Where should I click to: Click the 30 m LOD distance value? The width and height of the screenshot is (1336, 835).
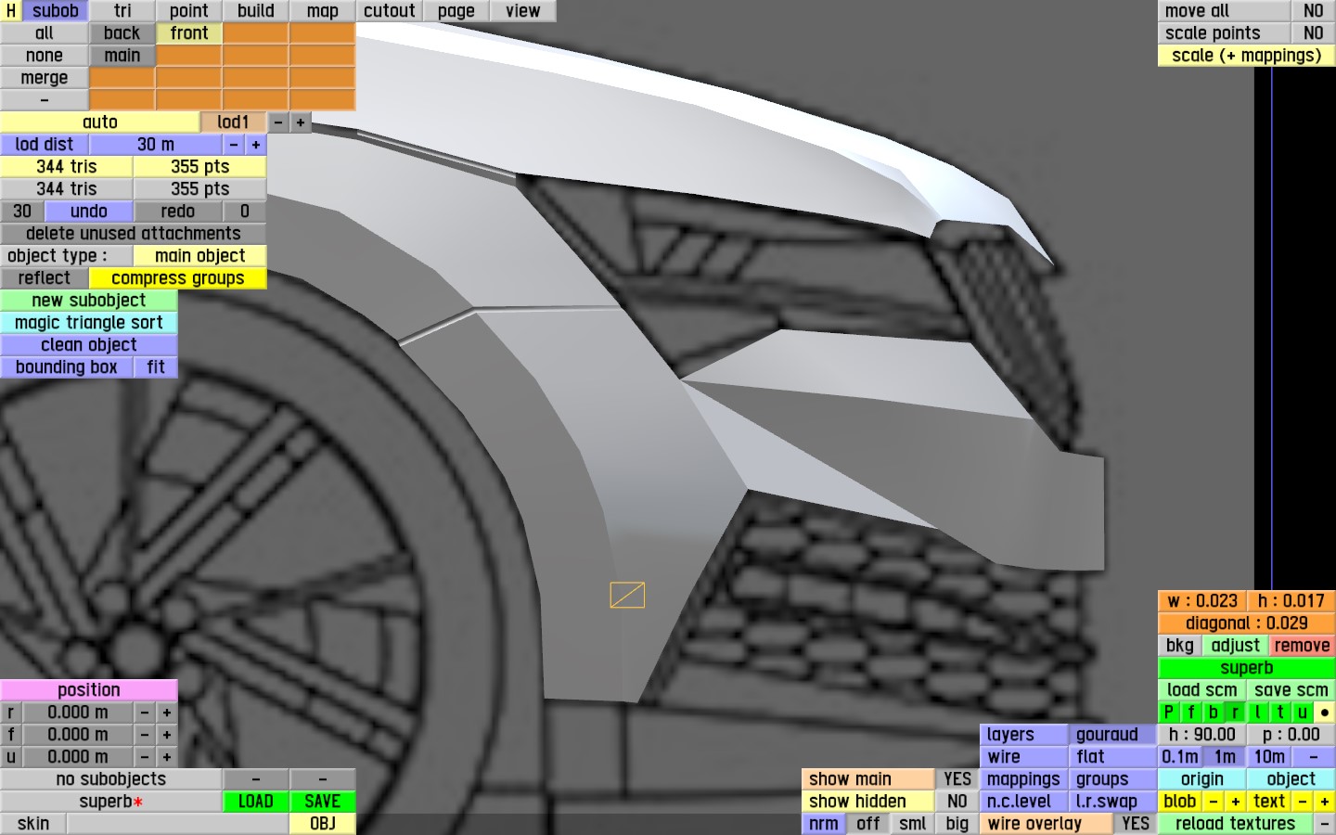[x=156, y=145]
